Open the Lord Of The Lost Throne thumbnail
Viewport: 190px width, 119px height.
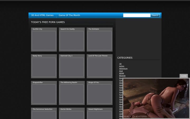point(99,67)
